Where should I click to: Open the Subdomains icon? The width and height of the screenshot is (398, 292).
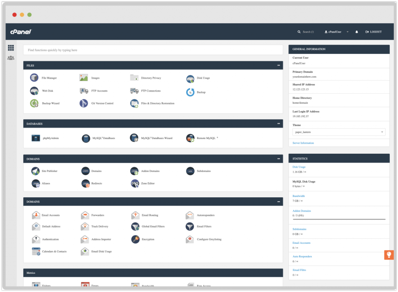(x=190, y=171)
